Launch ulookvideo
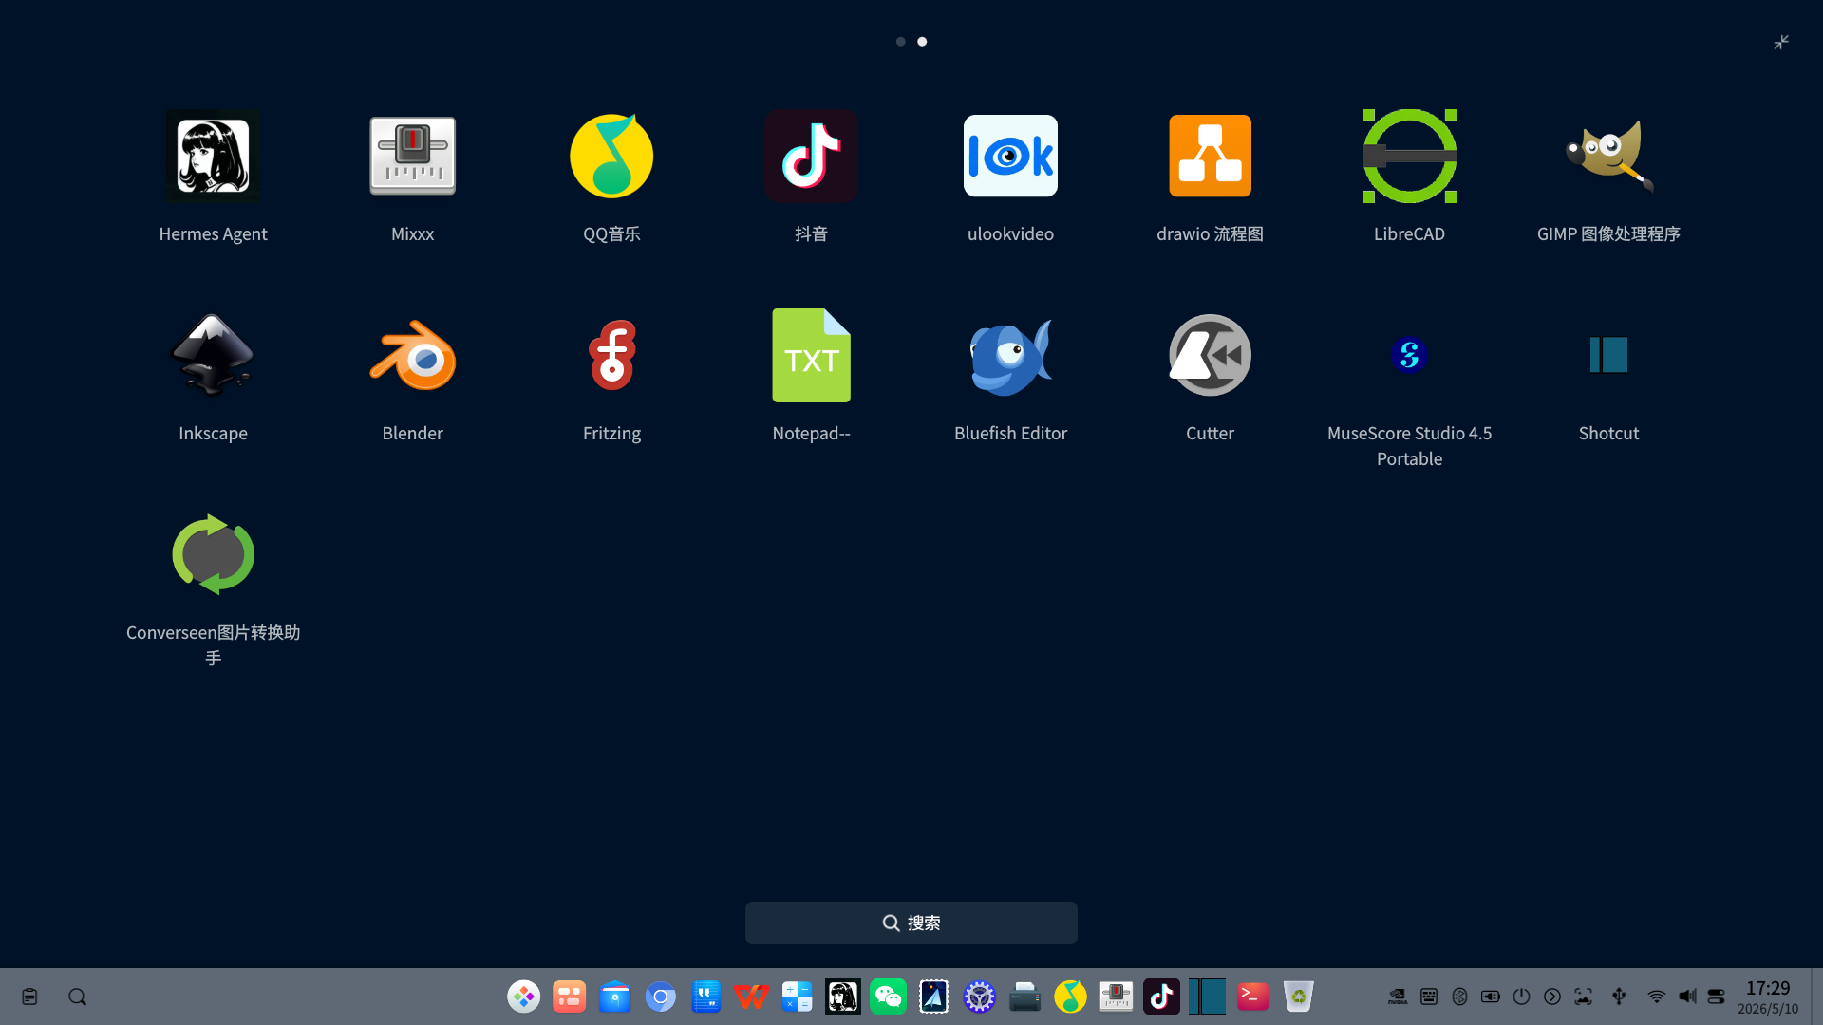The height and width of the screenshot is (1025, 1823). 1010,156
